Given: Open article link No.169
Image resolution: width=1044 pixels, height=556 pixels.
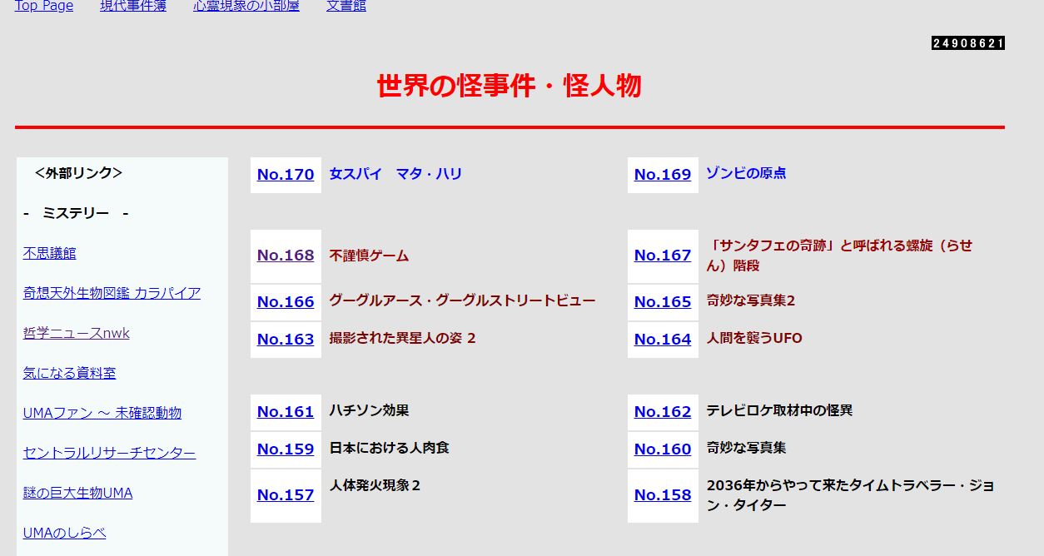Looking at the screenshot, I should click(663, 175).
